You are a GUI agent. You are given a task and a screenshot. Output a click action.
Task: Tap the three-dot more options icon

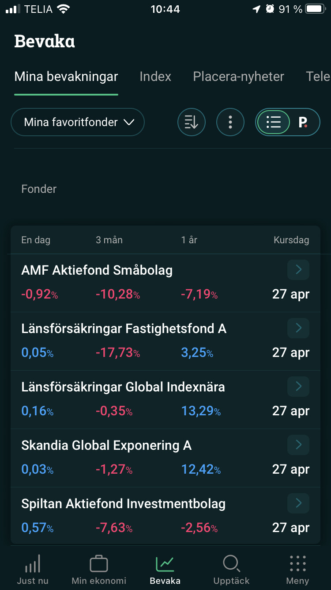(x=230, y=122)
